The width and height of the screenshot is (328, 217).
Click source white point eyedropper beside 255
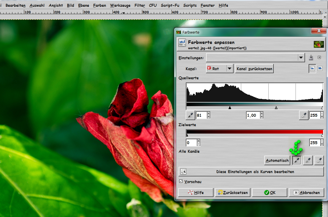(303, 115)
